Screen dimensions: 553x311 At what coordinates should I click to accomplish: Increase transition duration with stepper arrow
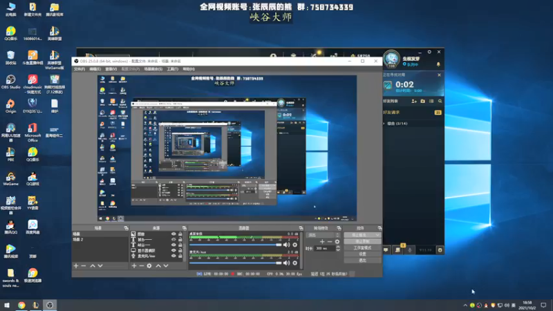[338, 247]
